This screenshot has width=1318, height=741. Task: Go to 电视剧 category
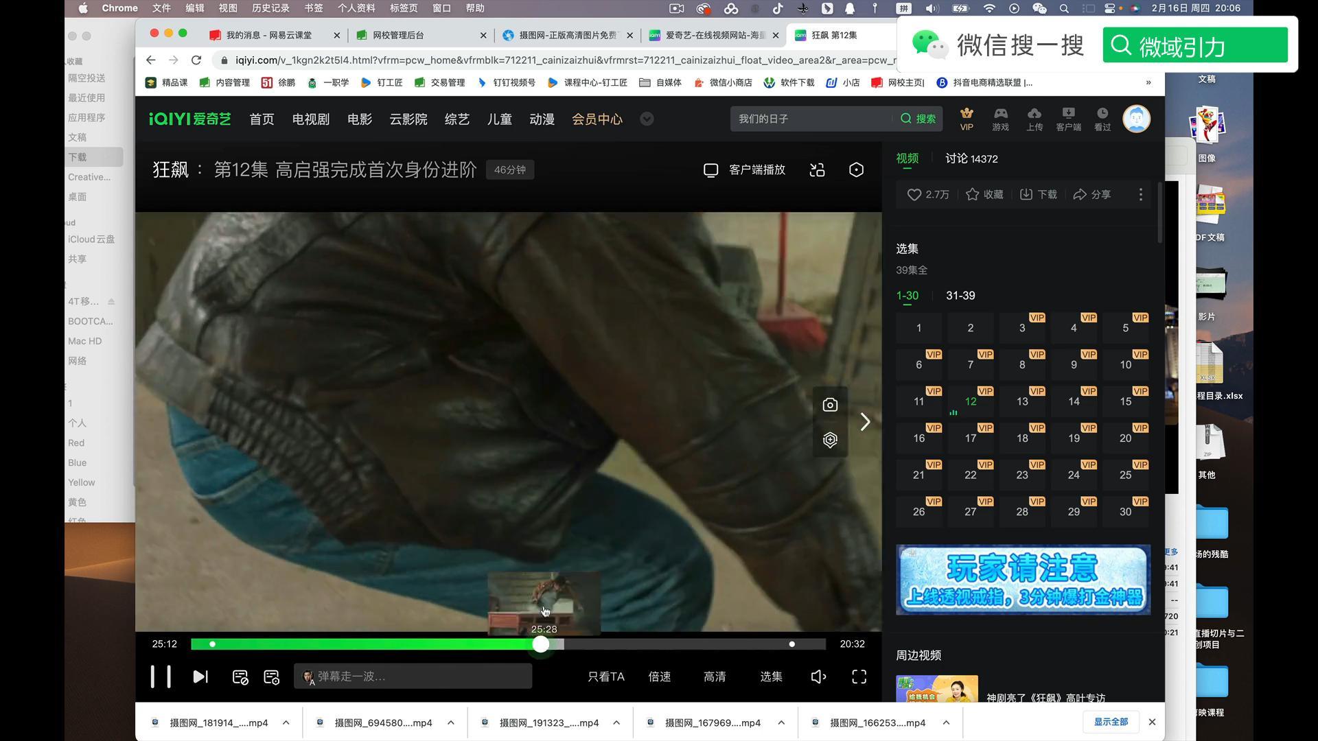point(310,119)
